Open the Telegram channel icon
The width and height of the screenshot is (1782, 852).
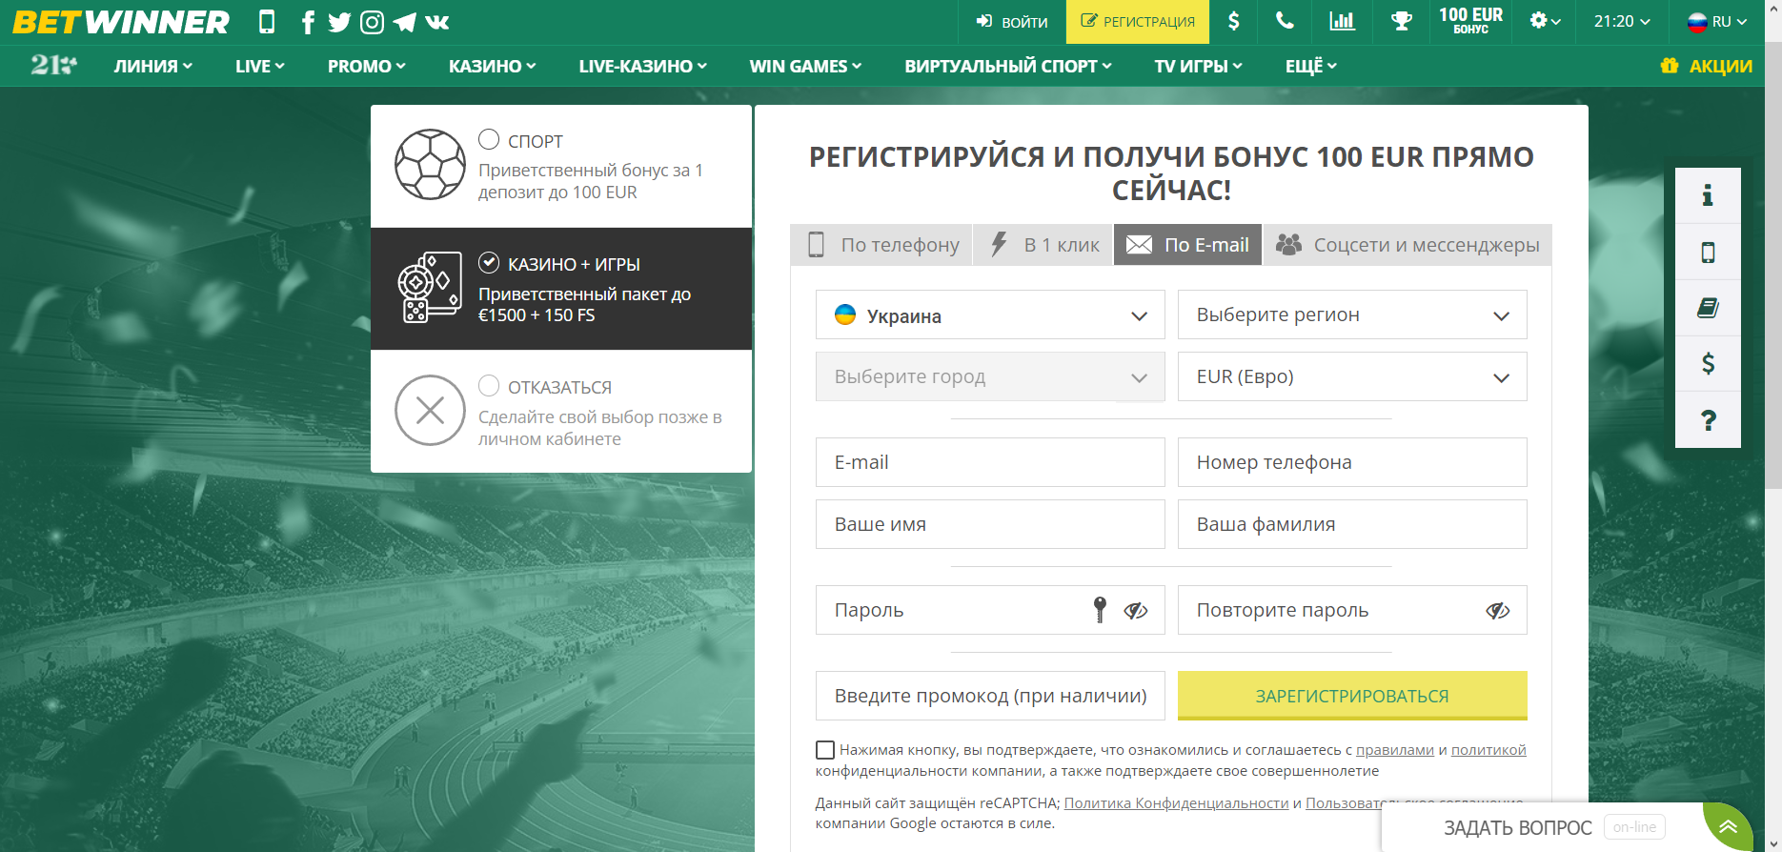tap(405, 22)
